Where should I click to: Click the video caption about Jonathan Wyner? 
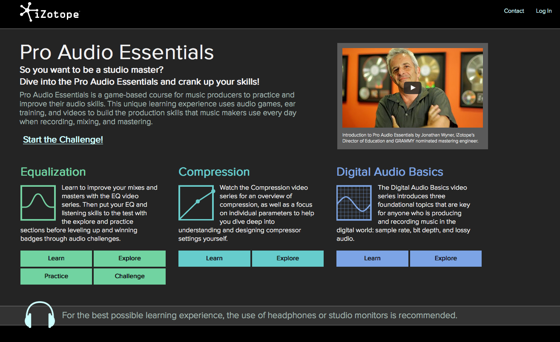pos(411,138)
